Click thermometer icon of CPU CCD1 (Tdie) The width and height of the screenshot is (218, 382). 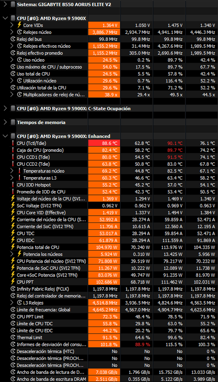(x=13, y=157)
